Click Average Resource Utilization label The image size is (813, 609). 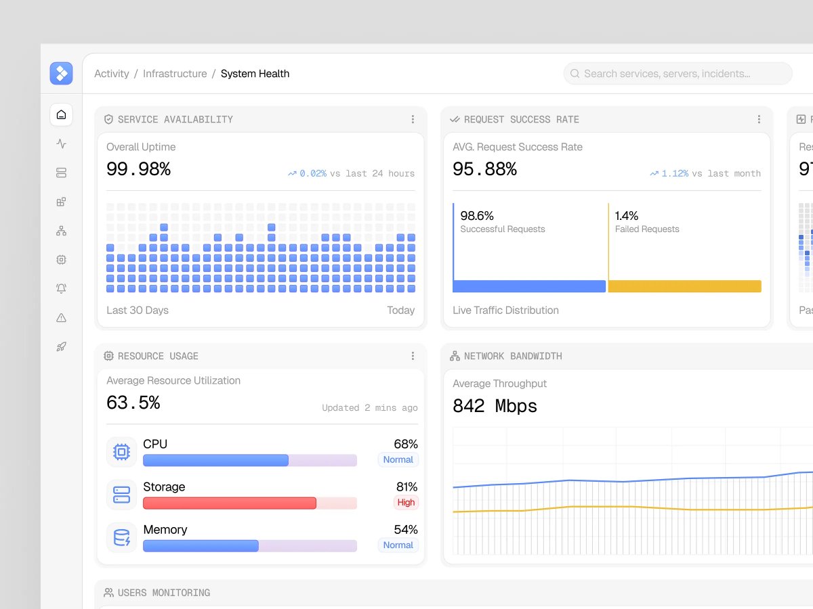[x=173, y=381]
